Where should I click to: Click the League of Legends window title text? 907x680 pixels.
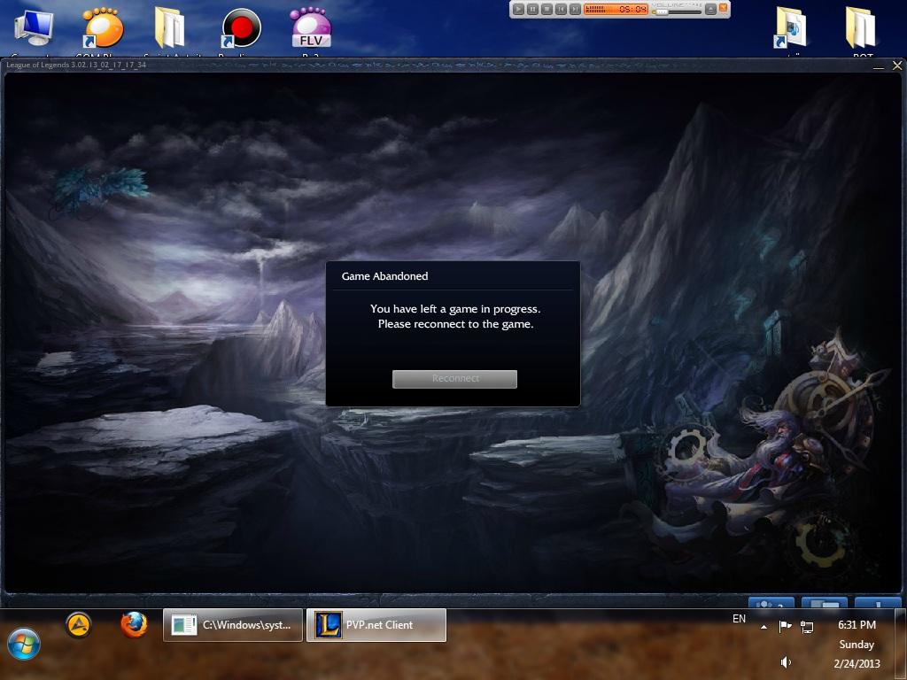coord(76,65)
